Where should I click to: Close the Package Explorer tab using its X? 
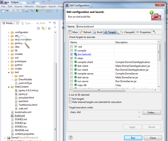coord(18,23)
